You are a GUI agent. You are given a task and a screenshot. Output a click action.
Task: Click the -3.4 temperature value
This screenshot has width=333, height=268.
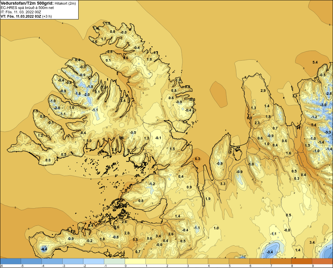(x=269, y=252)
